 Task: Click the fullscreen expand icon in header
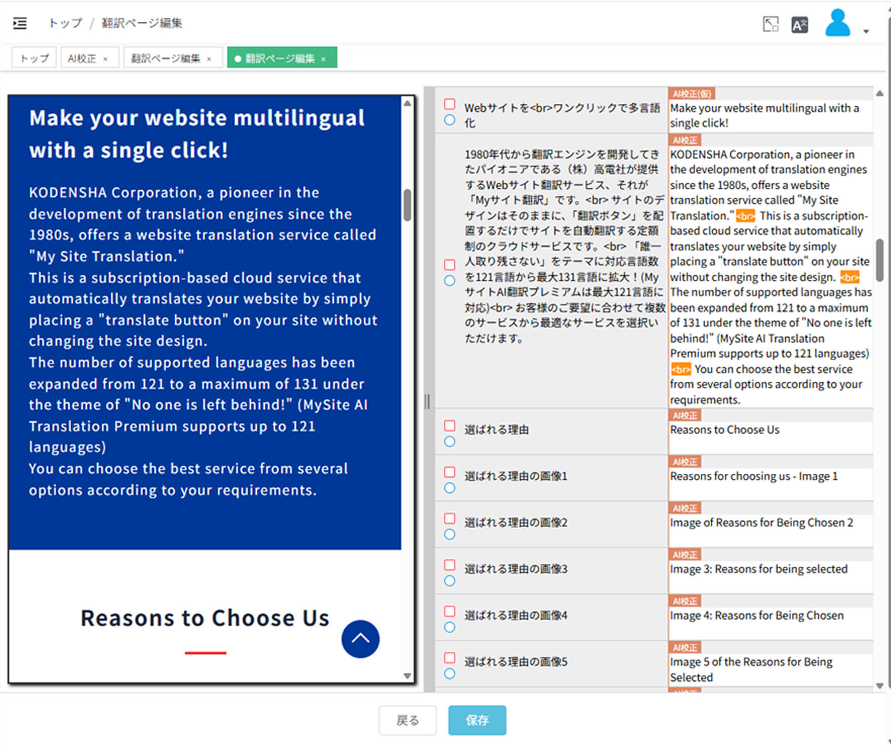[x=771, y=24]
